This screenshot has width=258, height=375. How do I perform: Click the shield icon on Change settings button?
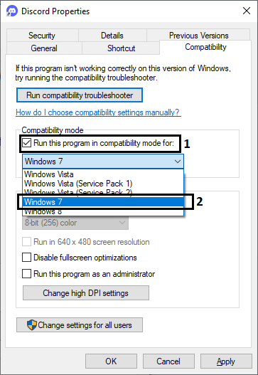(32, 324)
